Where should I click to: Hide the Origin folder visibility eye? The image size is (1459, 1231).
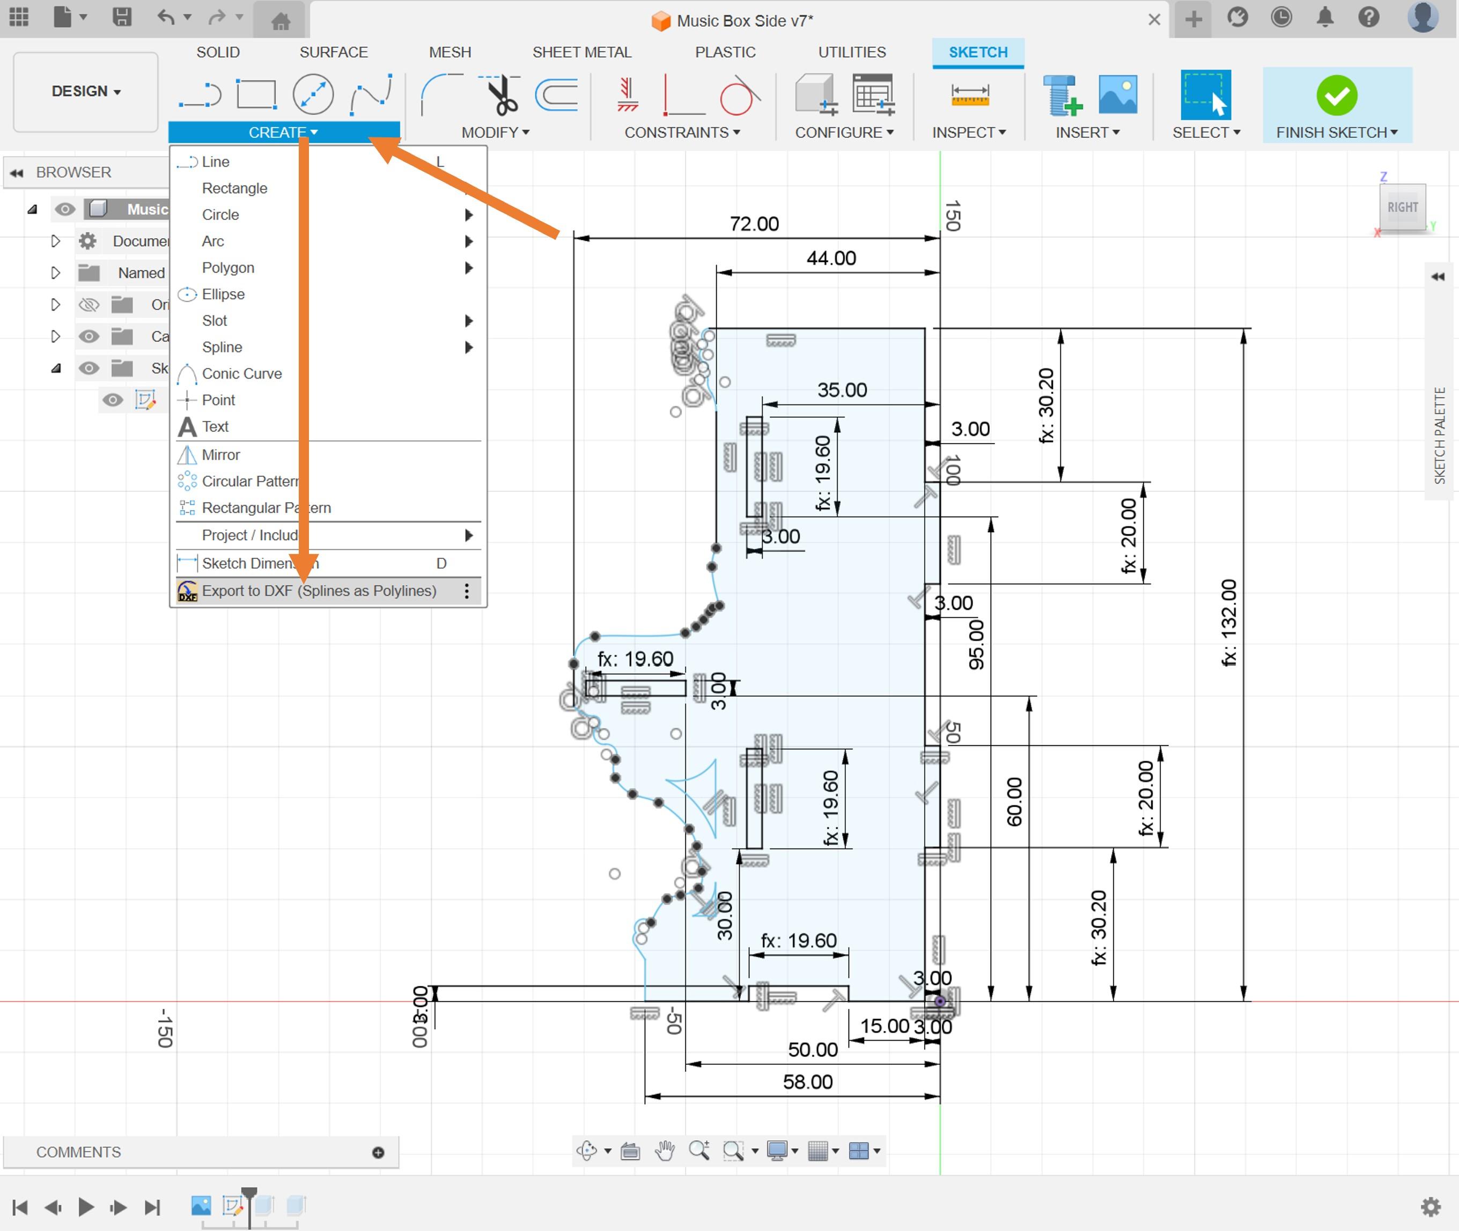tap(89, 304)
